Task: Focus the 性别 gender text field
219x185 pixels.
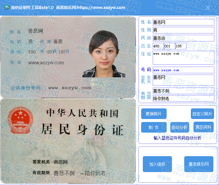Action: click(x=183, y=30)
